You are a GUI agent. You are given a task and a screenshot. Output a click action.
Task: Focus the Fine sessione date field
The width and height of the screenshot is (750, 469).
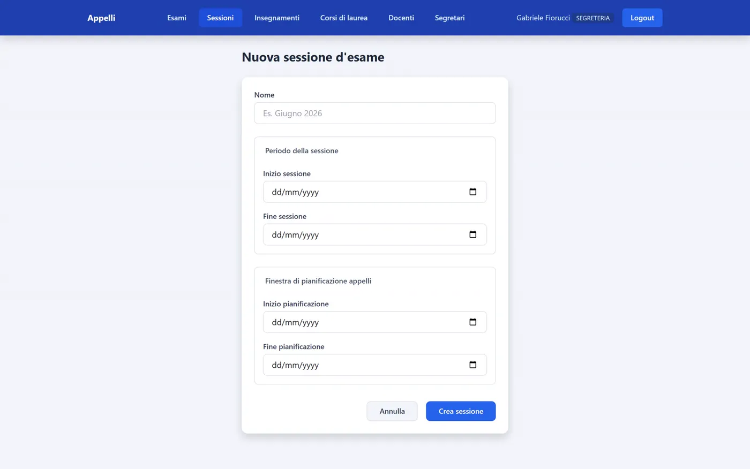coord(375,234)
